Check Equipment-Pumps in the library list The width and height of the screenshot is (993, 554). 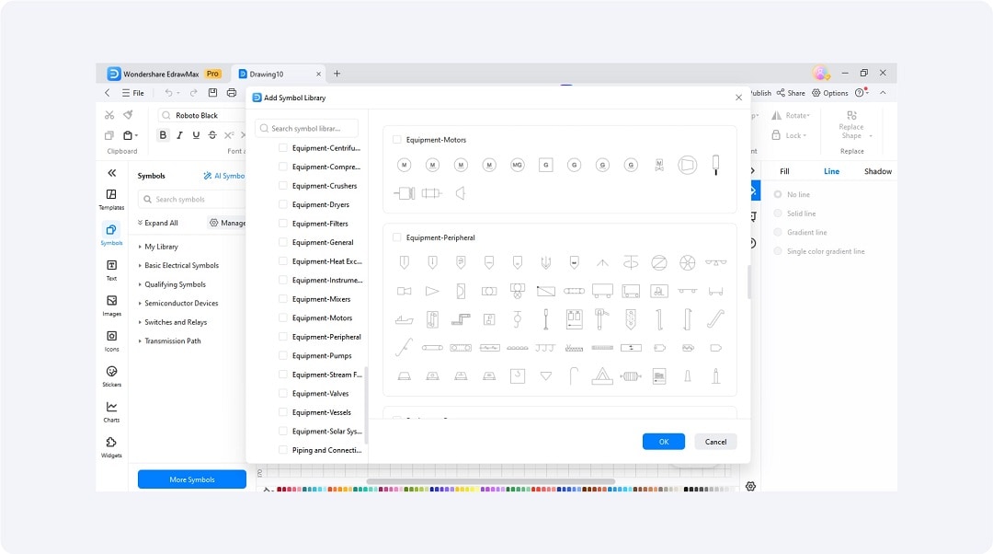(283, 355)
